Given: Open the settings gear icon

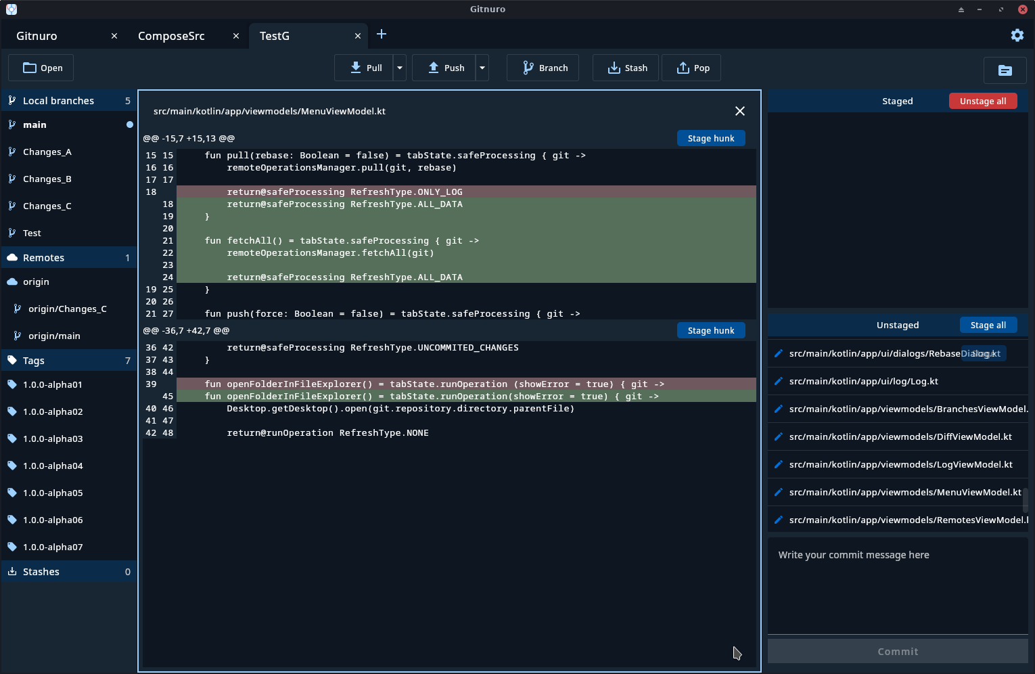Looking at the screenshot, I should point(1017,35).
